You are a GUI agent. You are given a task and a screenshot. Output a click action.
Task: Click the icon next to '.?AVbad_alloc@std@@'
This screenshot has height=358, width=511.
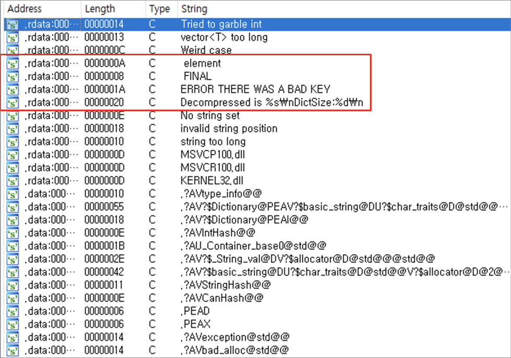pos(12,350)
